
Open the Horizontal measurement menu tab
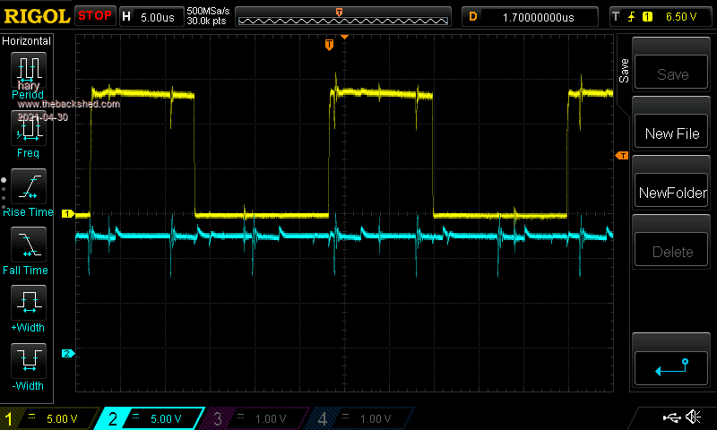(27, 41)
